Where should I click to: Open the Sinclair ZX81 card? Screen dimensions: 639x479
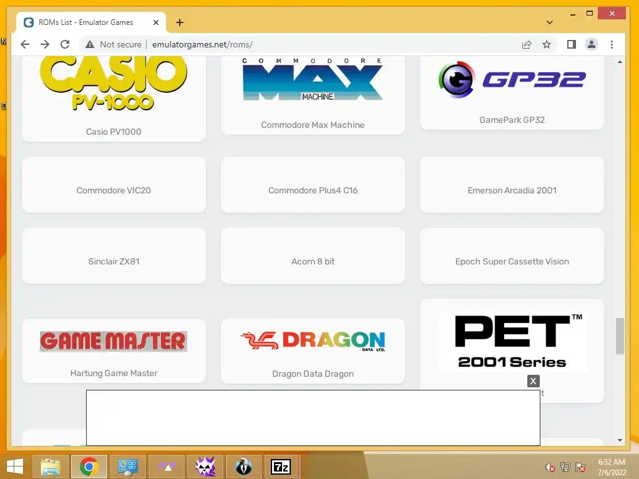pyautogui.click(x=114, y=256)
